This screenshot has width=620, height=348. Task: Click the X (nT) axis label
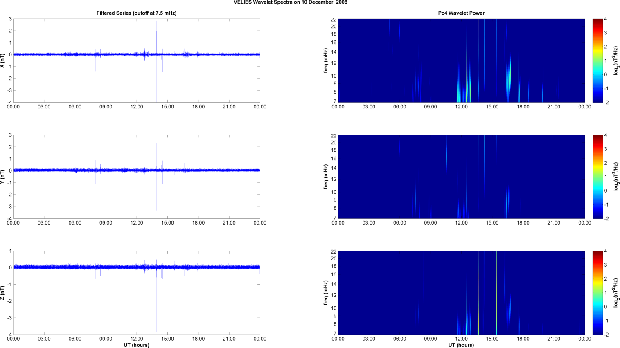point(2,61)
